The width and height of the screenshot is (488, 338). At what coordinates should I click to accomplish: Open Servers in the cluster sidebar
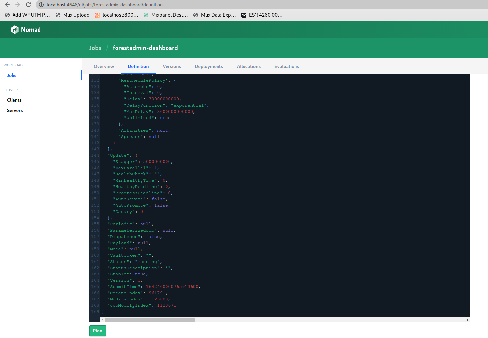[x=15, y=110]
